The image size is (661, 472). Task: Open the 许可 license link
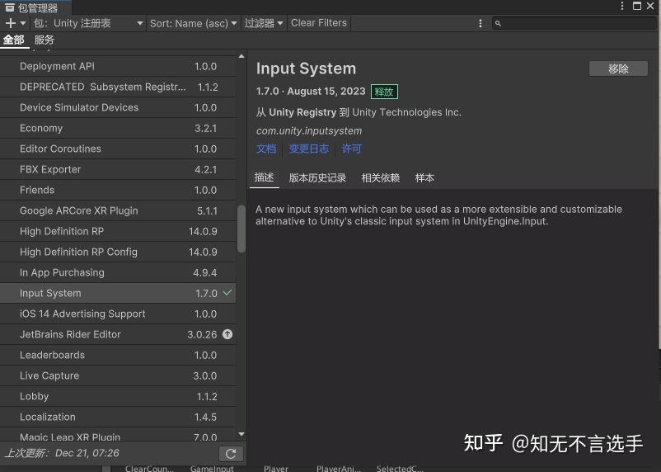tap(352, 149)
